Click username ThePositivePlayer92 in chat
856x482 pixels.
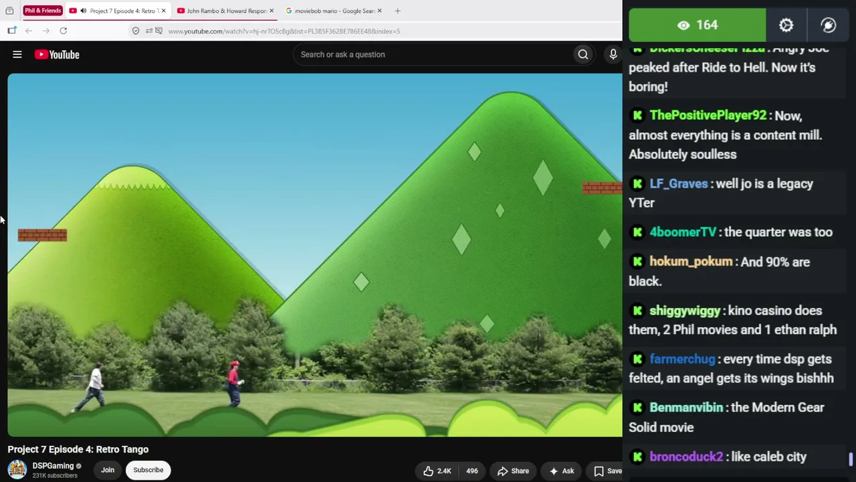coord(708,115)
